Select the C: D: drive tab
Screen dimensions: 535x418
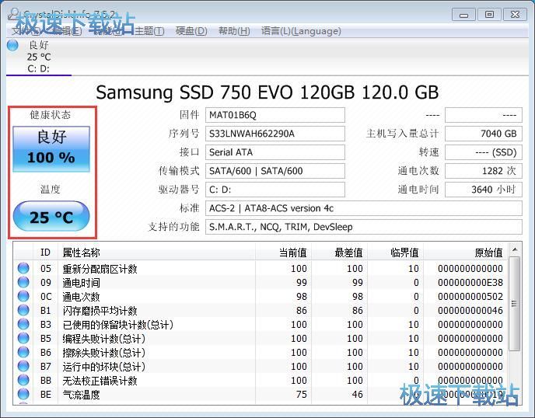pyautogui.click(x=39, y=57)
